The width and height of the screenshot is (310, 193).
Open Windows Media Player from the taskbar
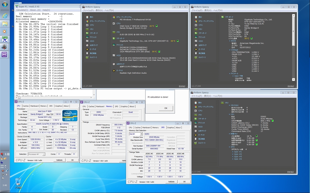point(5,31)
